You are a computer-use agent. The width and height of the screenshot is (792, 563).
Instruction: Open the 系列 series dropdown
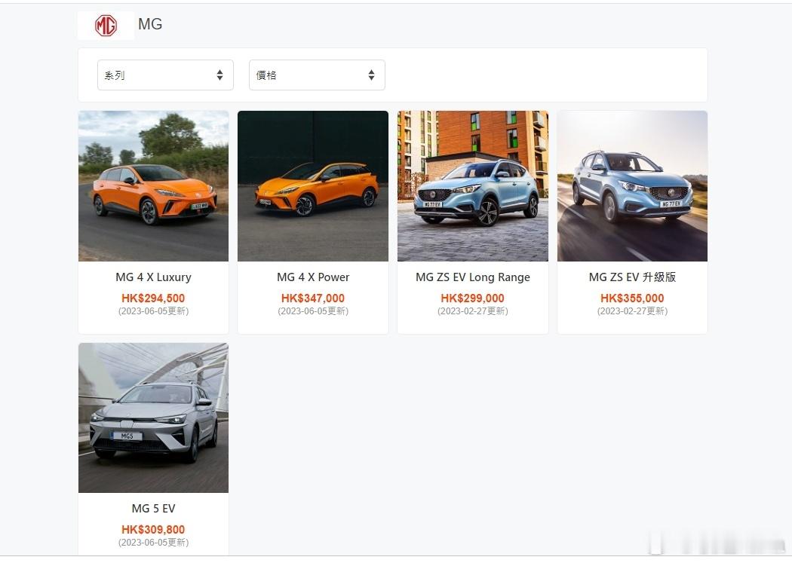pyautogui.click(x=165, y=75)
